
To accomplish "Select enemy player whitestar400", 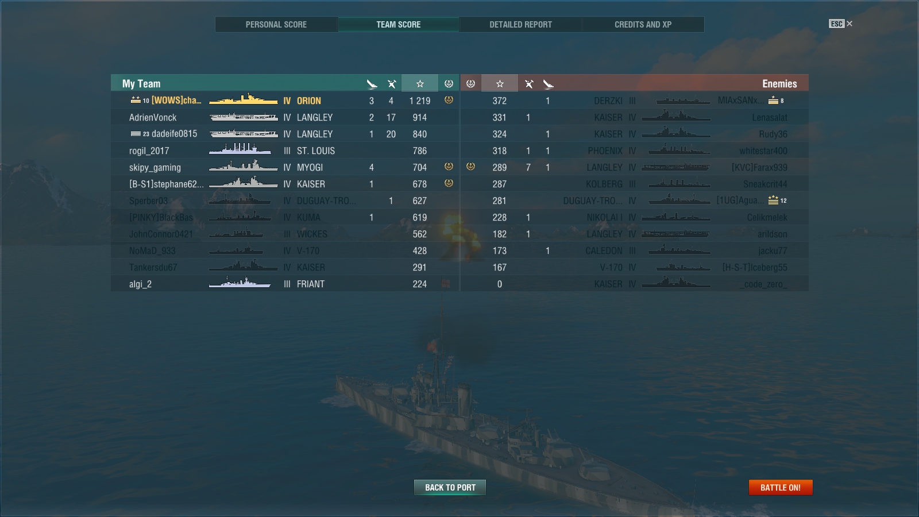I will click(763, 151).
